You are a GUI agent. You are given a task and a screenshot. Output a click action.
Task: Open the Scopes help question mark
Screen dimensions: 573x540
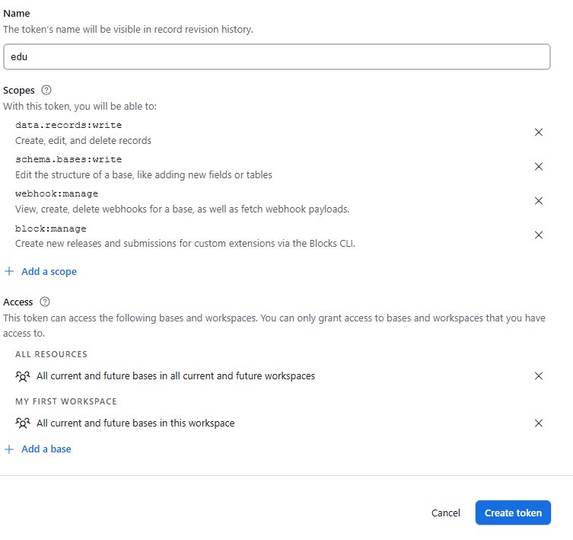46,90
